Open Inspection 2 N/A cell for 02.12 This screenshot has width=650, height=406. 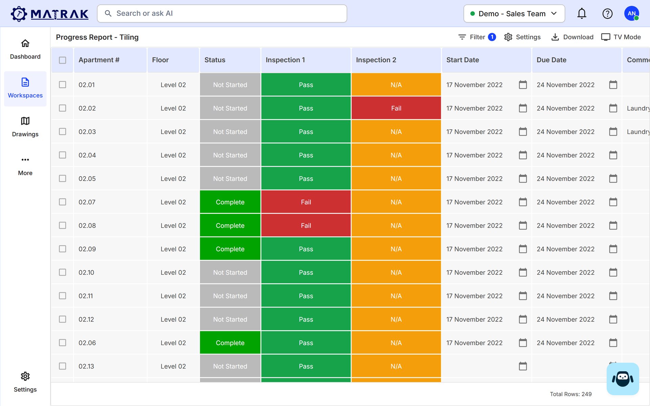tap(396, 319)
